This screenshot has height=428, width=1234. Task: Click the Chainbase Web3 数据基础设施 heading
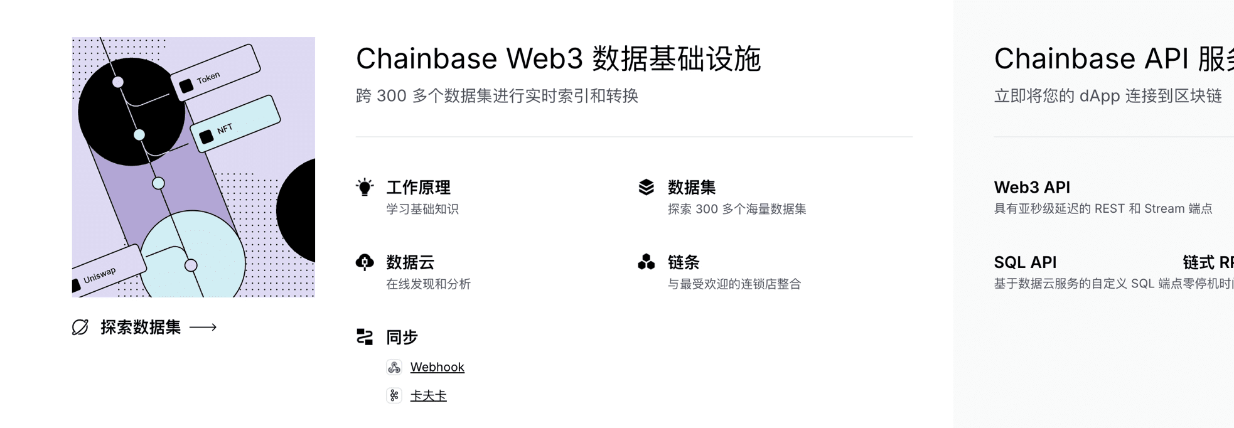(x=558, y=59)
